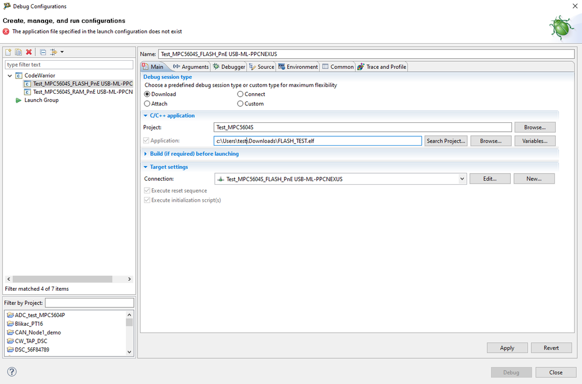Select Test_MPC5604S_FLASH_PnE configuration in tree
This screenshot has height=384, width=582.
(78, 84)
